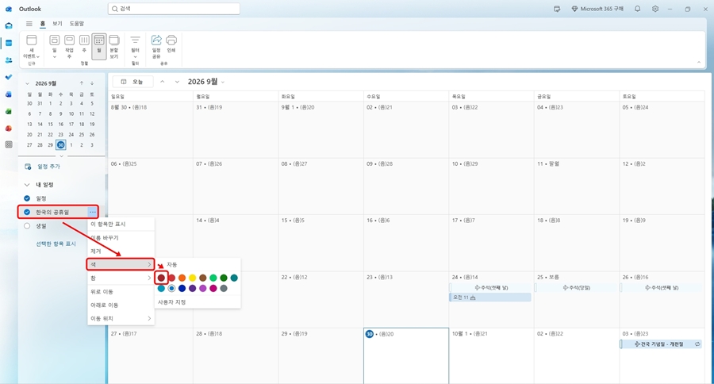Pick the orange color swatch
Screen dimensions: 714x384
point(182,278)
